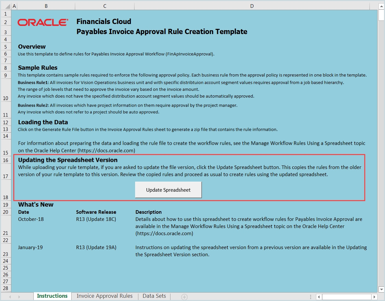Select row 16 header
385x301 pixels.
(6, 160)
